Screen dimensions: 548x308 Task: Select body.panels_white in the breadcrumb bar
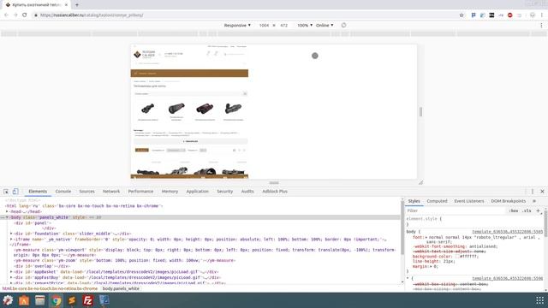point(121,289)
